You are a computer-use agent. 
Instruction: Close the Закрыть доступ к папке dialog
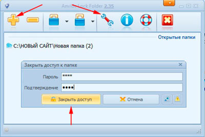[180, 65]
